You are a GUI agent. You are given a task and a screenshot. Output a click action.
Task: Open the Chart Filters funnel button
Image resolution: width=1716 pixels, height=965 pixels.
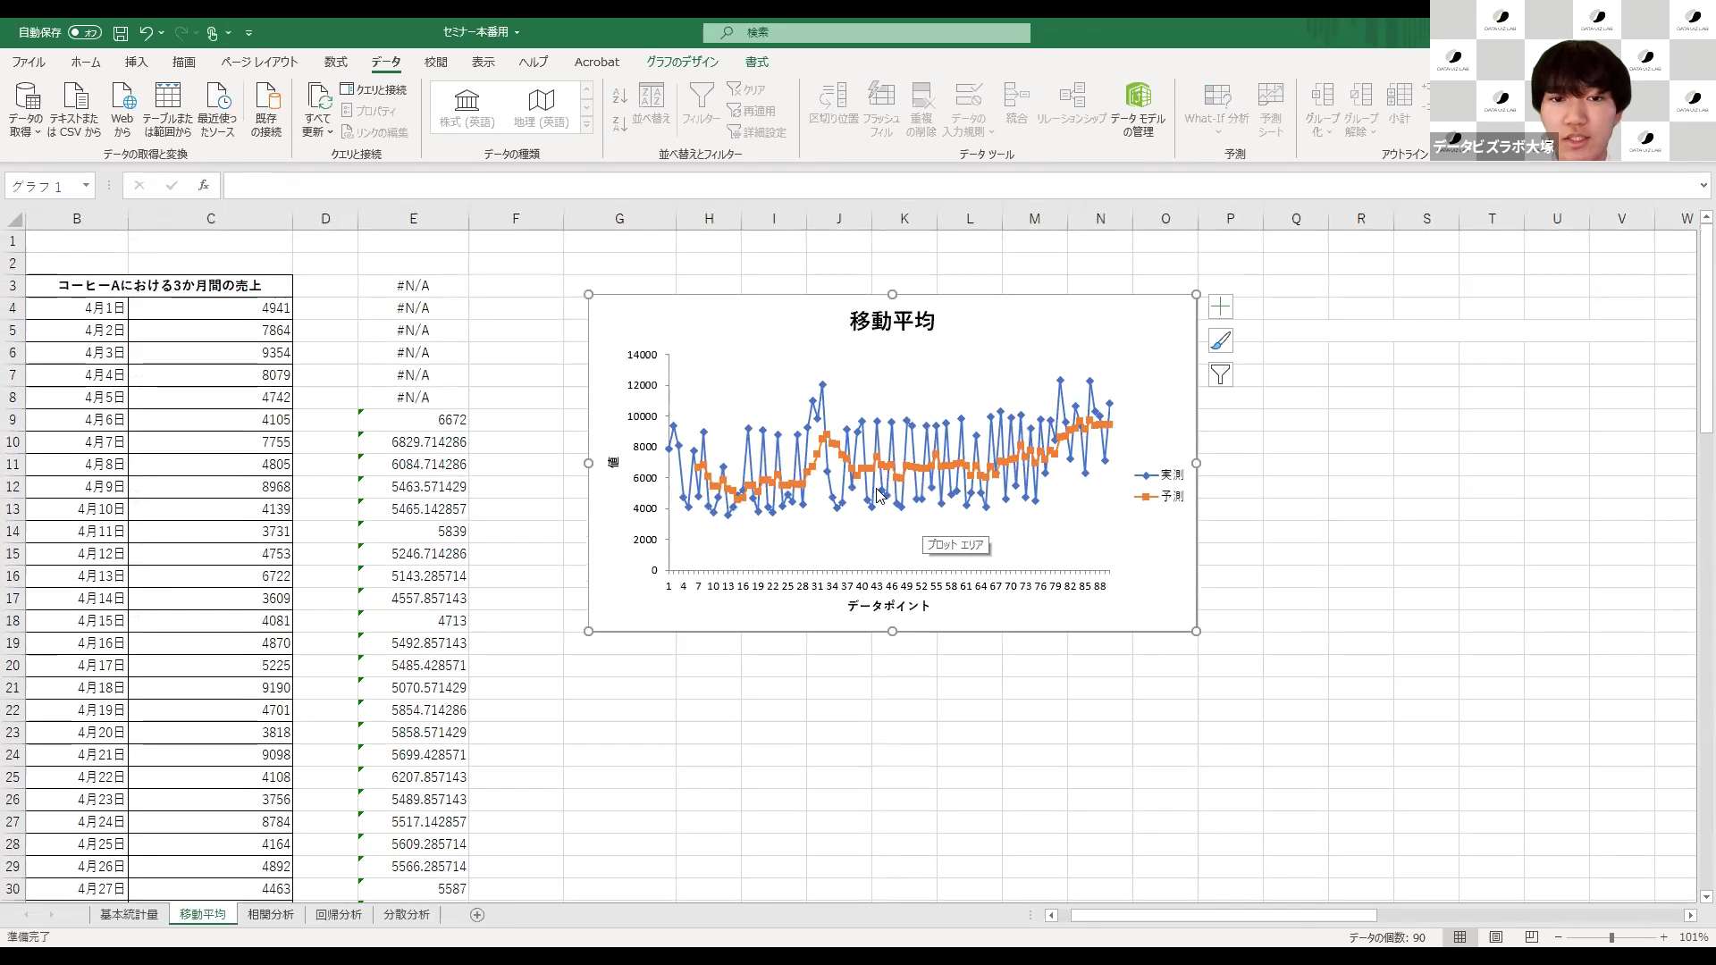(x=1220, y=375)
